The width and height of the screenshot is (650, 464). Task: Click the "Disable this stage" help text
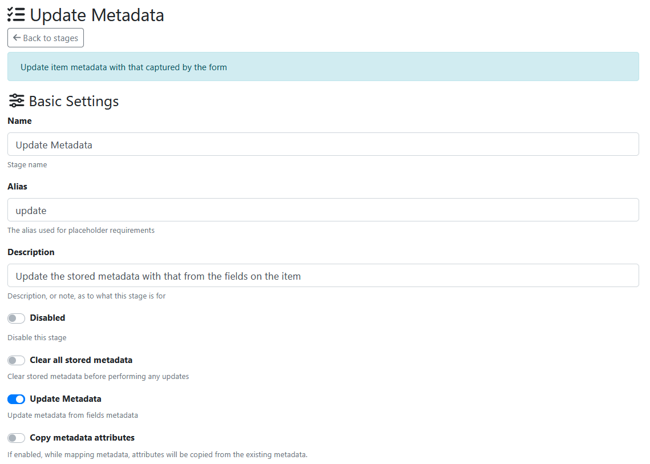click(x=37, y=337)
